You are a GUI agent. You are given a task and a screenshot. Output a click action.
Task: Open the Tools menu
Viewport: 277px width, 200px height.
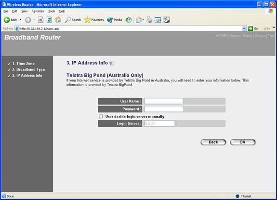52,11
